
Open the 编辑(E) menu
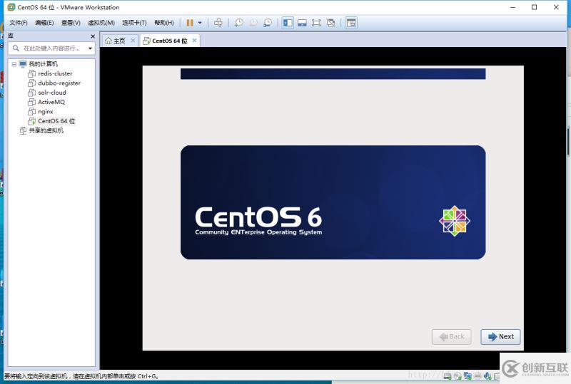44,23
